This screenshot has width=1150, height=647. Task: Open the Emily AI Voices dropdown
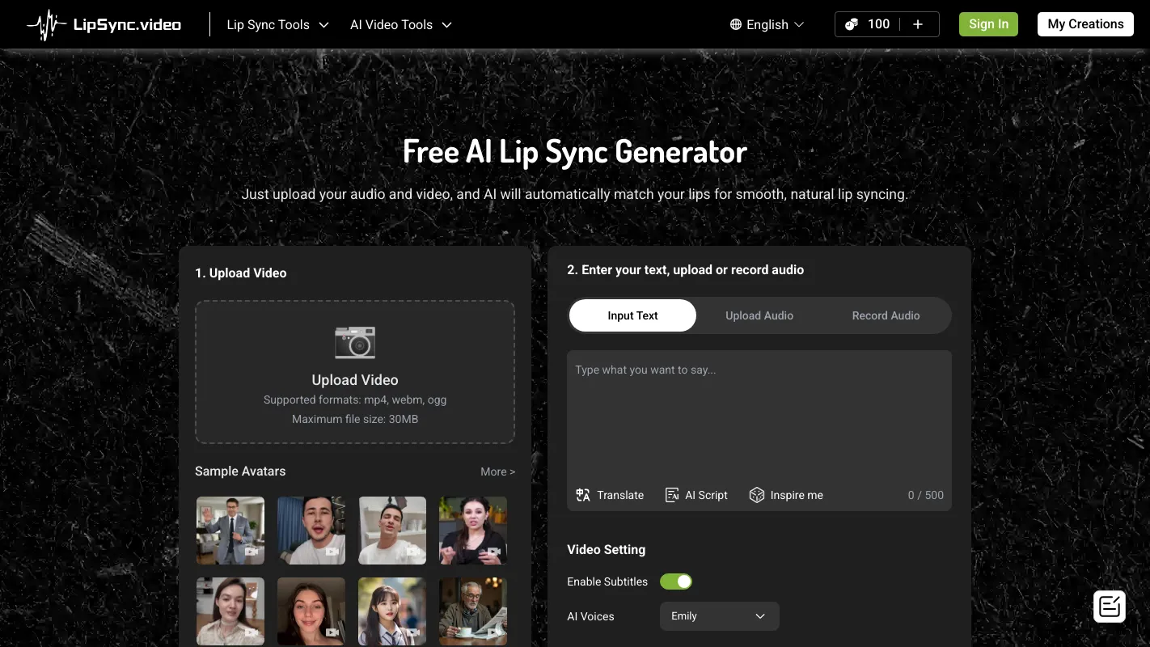pyautogui.click(x=718, y=615)
